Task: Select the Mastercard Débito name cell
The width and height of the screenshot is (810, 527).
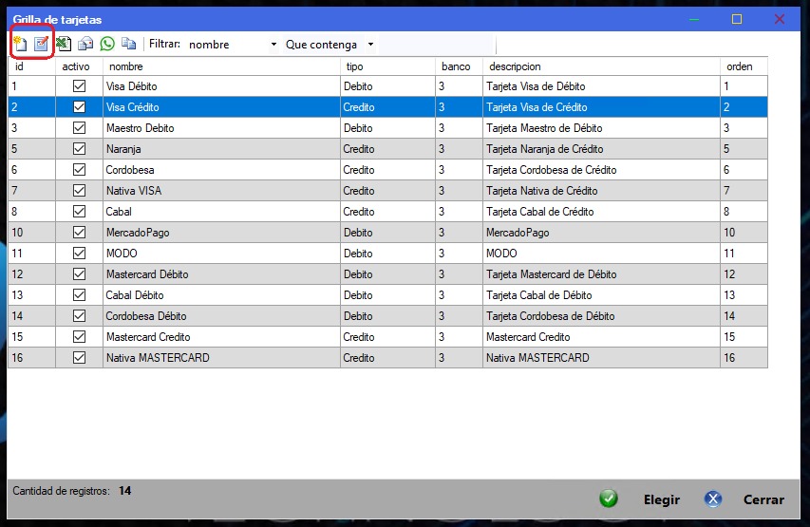Action: click(x=221, y=274)
